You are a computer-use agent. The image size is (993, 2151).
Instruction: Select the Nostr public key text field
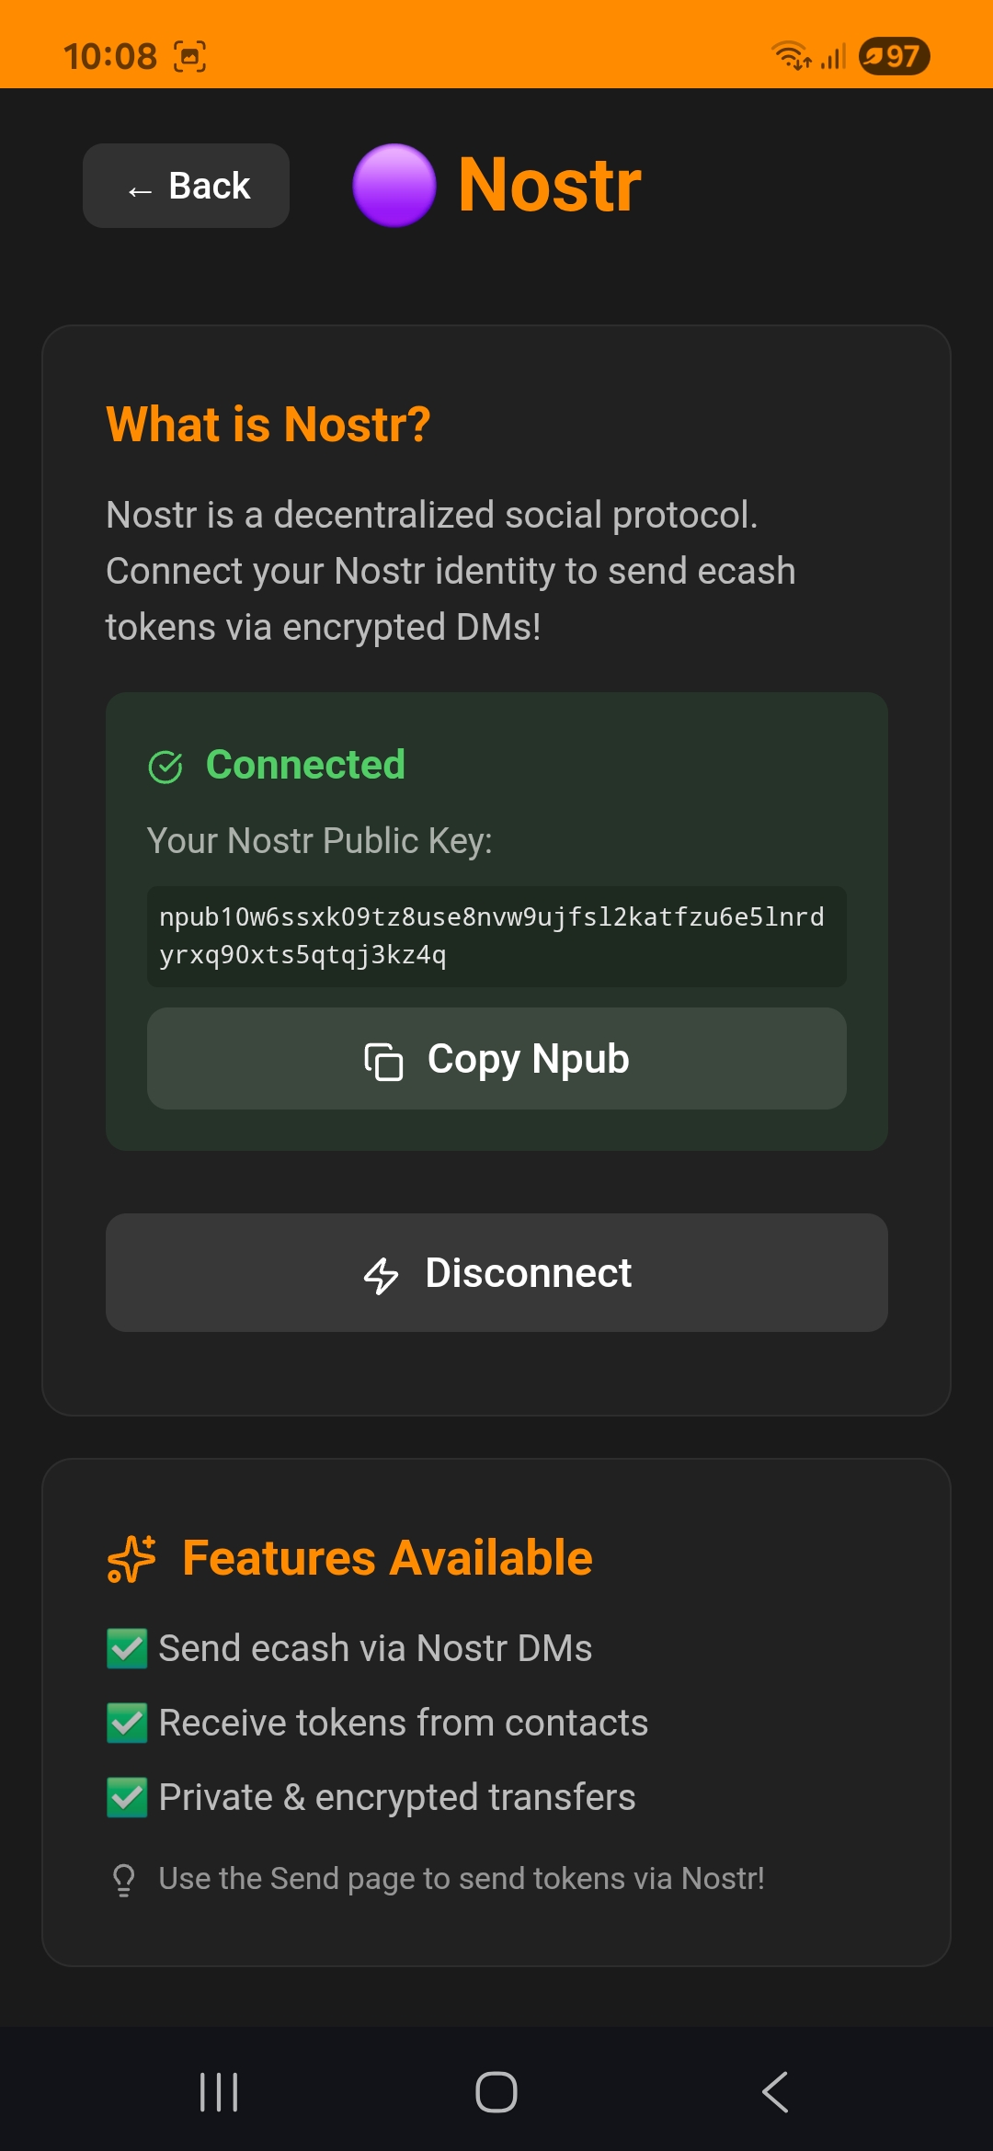click(496, 937)
